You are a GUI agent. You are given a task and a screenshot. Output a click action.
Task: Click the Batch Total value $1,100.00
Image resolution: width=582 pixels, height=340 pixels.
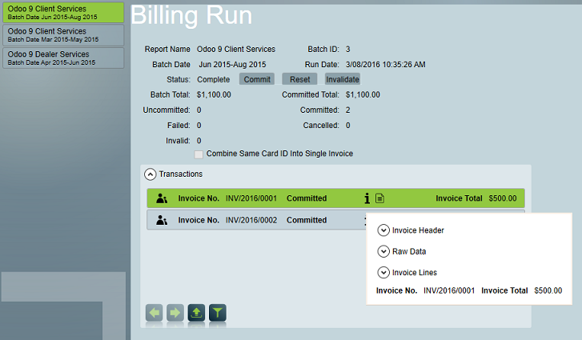coord(214,95)
